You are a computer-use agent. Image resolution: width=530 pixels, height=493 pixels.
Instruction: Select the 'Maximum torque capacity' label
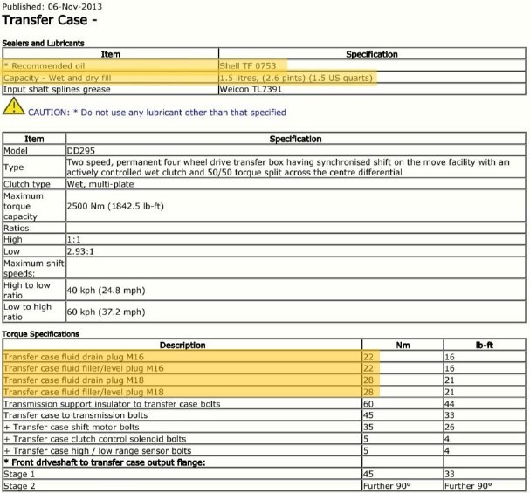point(24,206)
